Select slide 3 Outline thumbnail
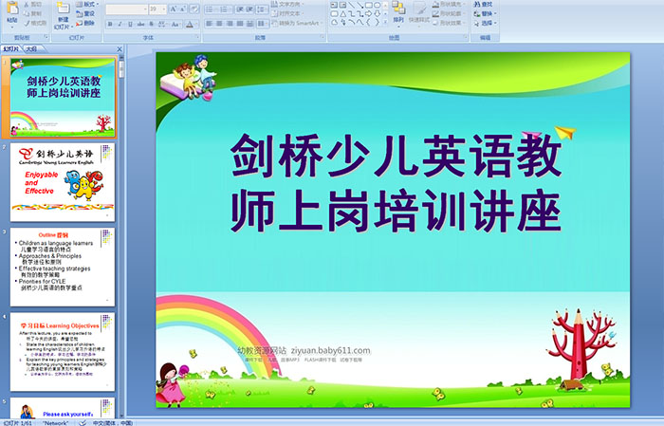 point(63,267)
